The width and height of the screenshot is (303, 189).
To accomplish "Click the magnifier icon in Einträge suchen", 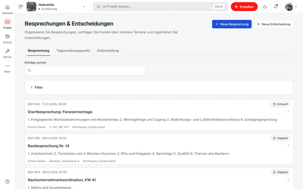I will click(x=29, y=70).
